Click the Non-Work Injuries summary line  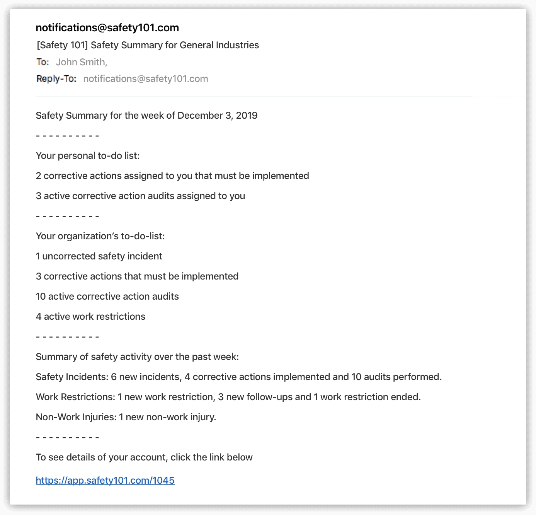point(126,417)
